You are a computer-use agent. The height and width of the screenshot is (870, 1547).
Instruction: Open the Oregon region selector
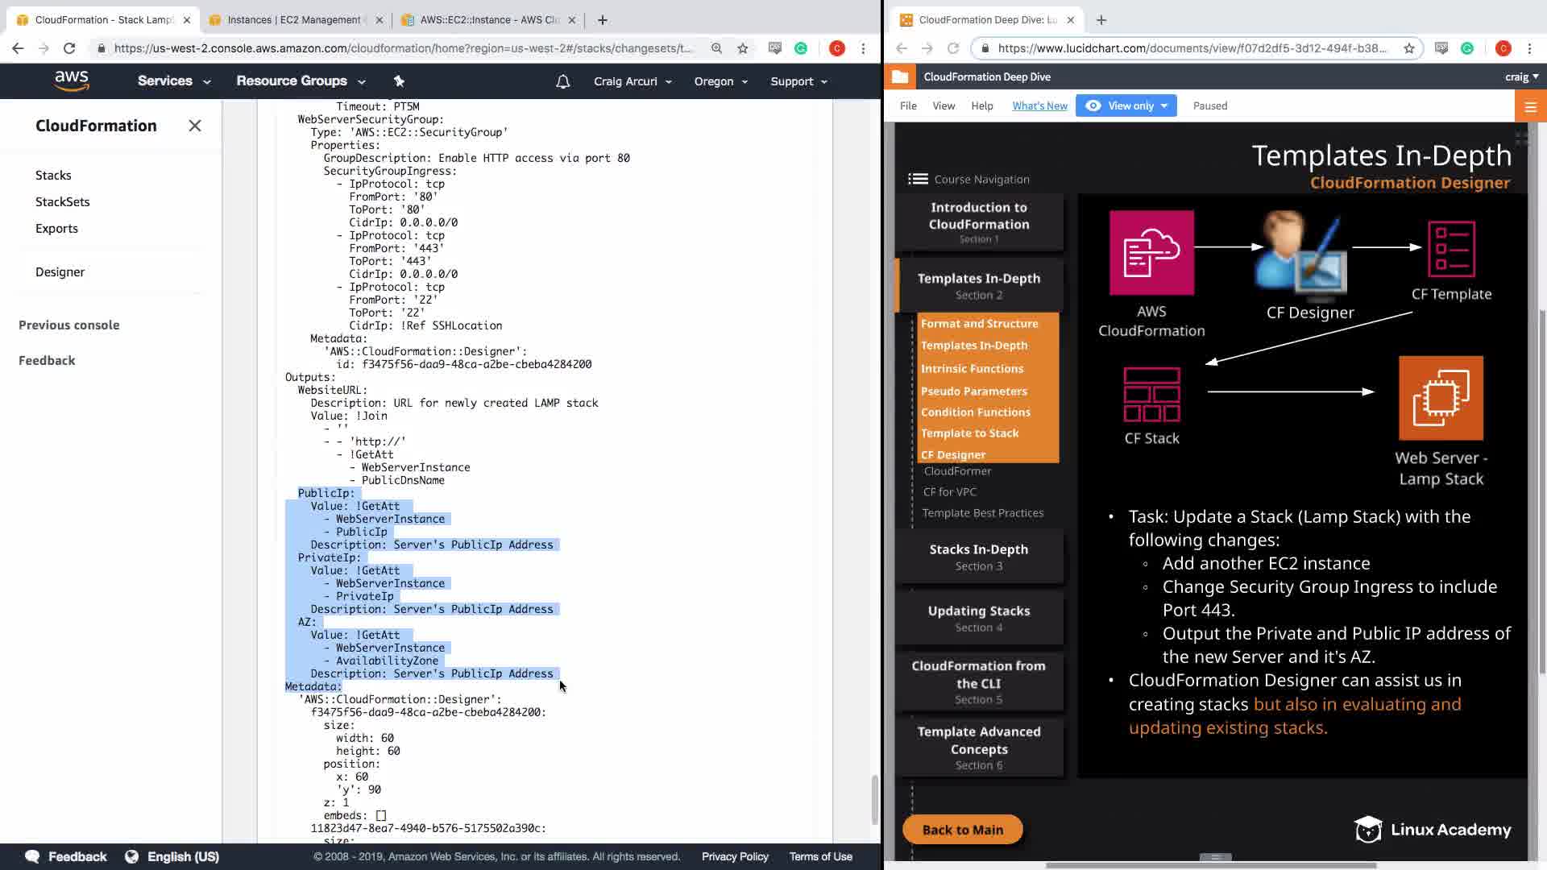(720, 81)
